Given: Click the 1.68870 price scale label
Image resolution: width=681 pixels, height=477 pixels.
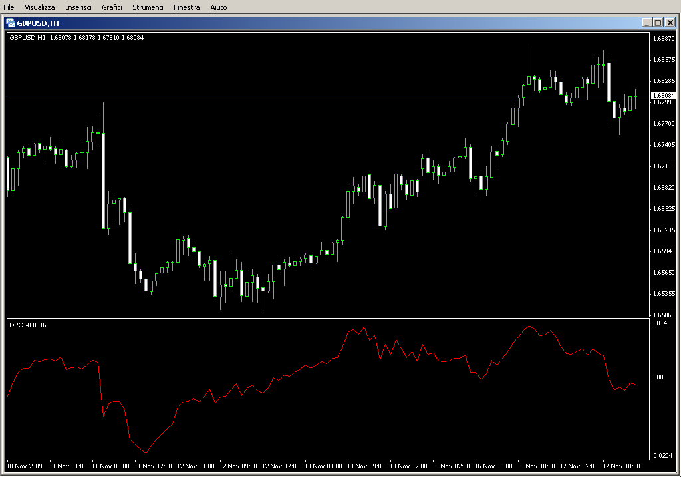Looking at the screenshot, I should (x=664, y=38).
